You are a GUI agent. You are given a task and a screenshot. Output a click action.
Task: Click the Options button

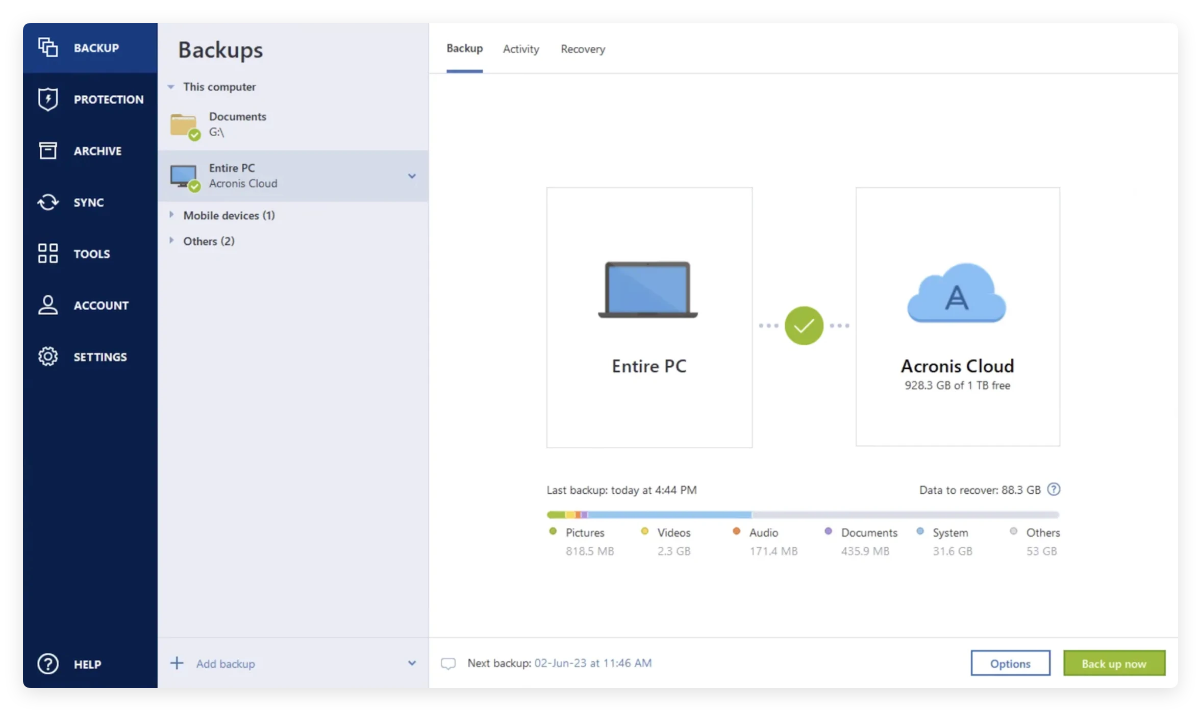tap(1010, 663)
